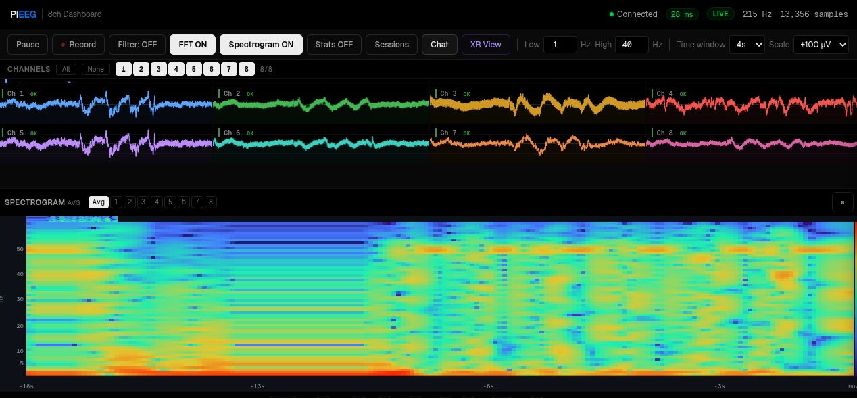Open the Sessions panel
The image size is (857, 399).
coord(391,45)
